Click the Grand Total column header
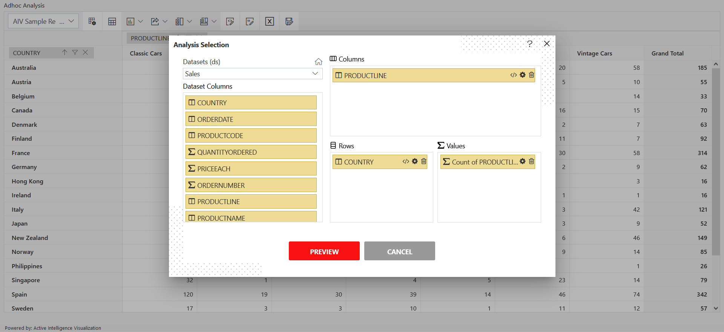 pos(667,53)
